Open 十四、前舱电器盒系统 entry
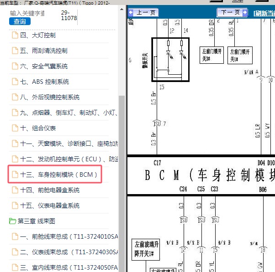Viewport: 275px width, 272px height. pyautogui.click(x=50, y=190)
